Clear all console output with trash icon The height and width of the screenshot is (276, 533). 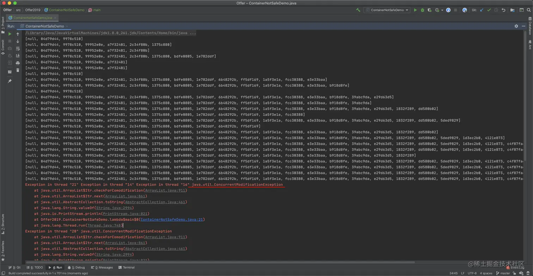click(x=18, y=70)
